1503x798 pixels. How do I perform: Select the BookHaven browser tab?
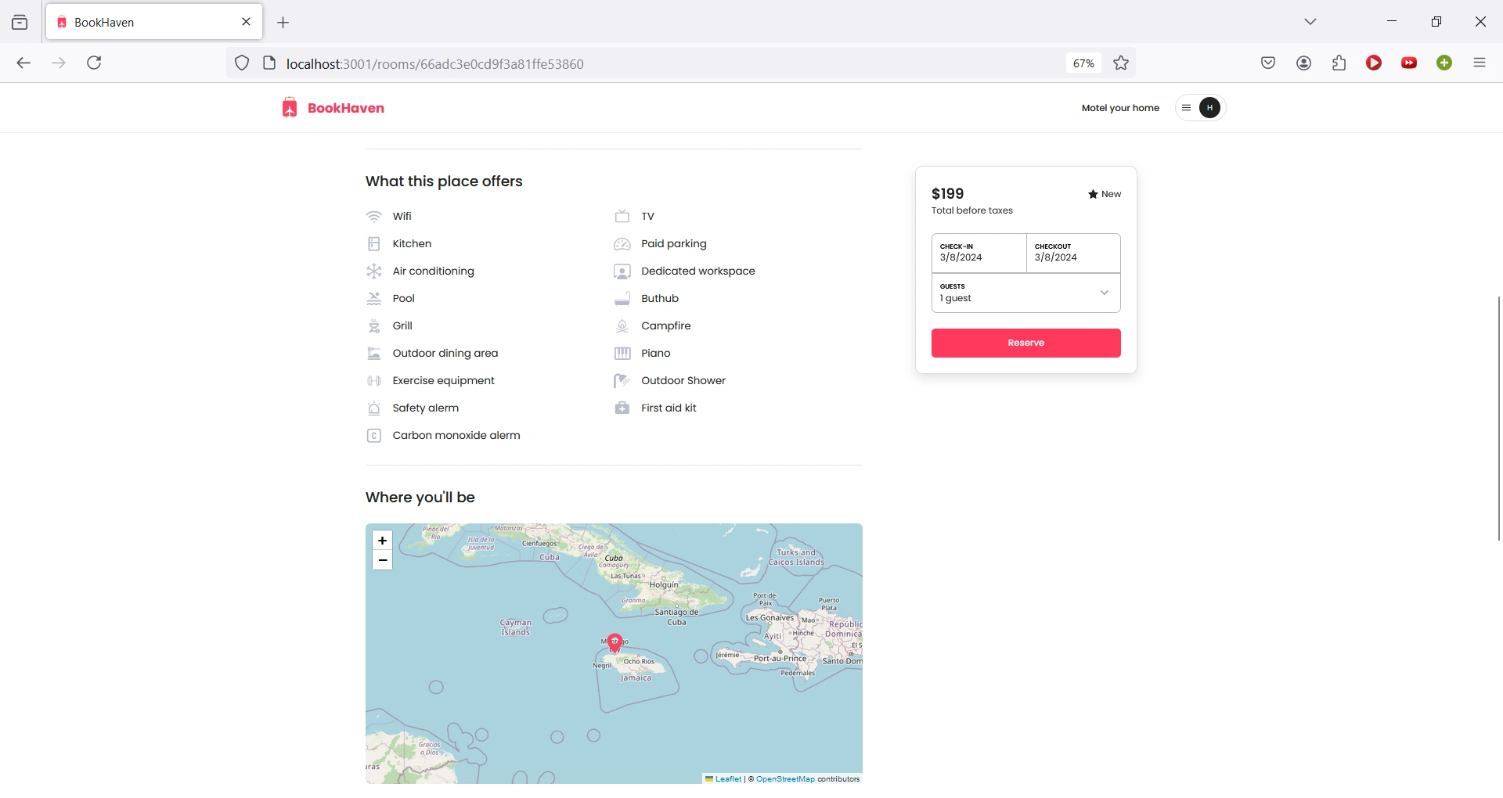coord(155,22)
